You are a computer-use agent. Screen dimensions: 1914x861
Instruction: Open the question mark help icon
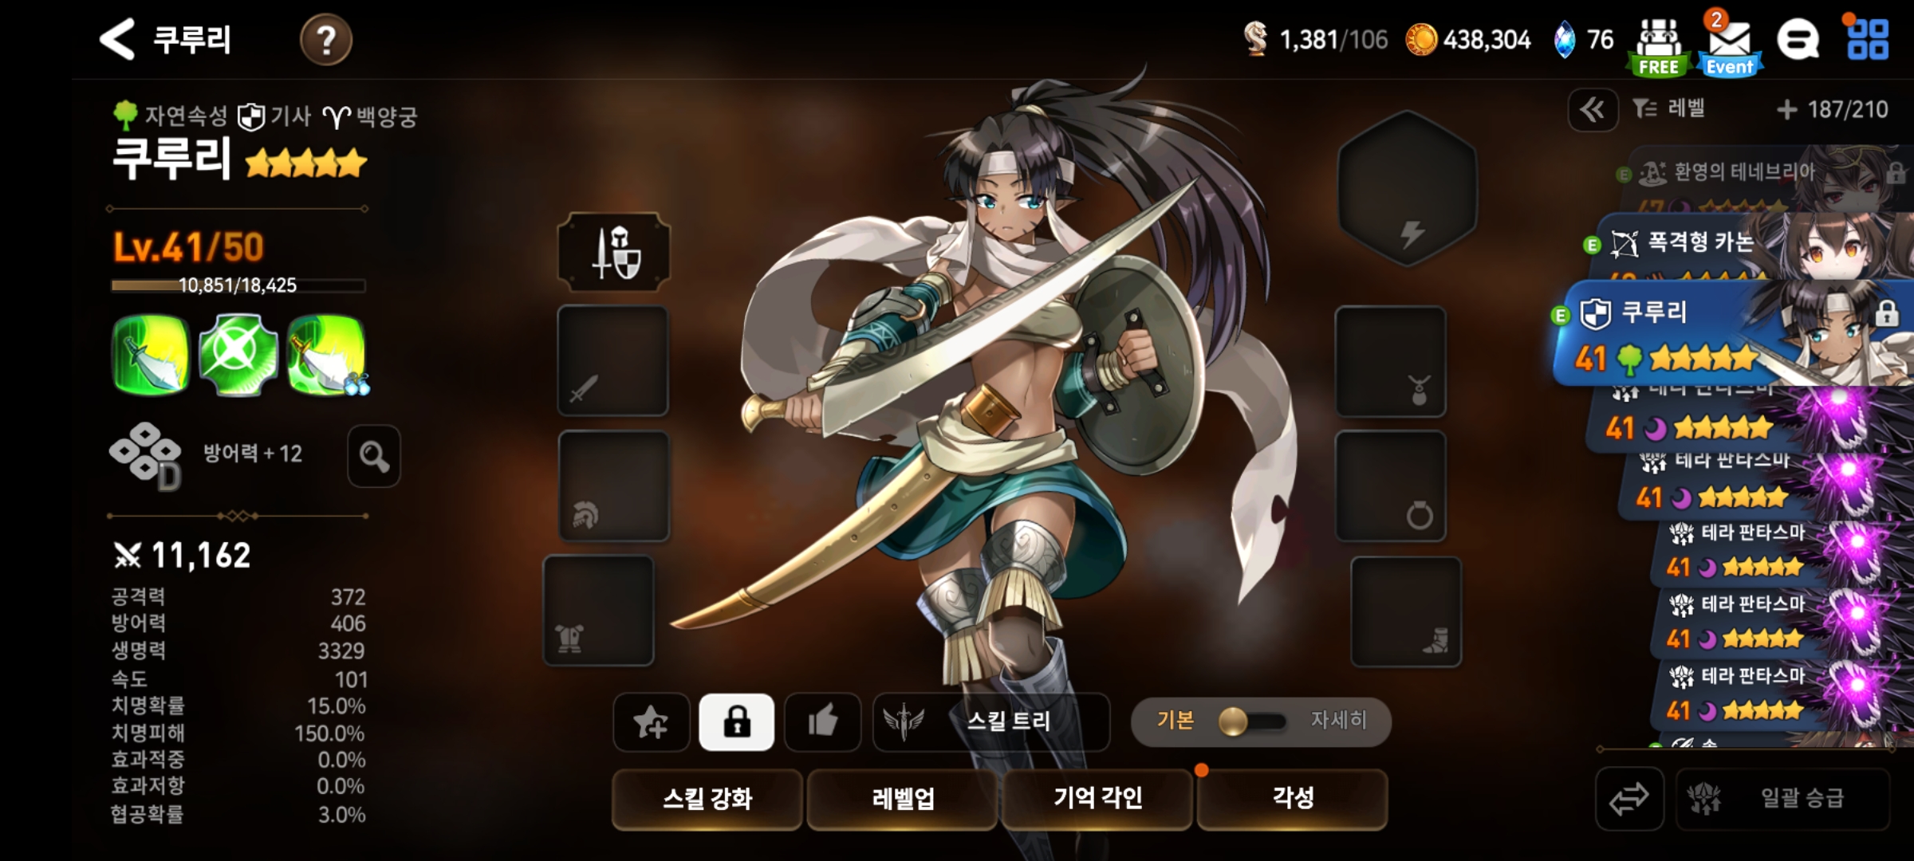click(325, 39)
